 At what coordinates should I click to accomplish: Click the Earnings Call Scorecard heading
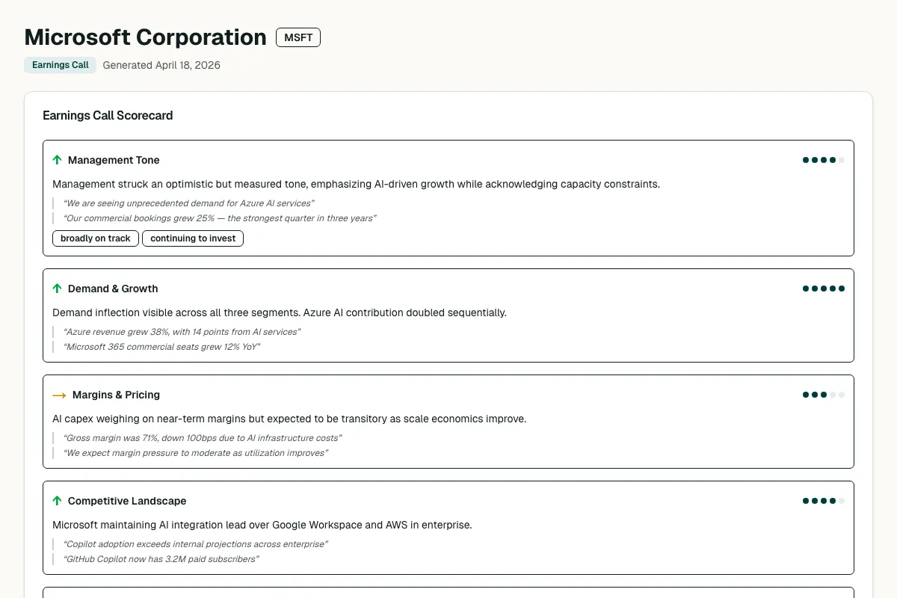point(108,115)
